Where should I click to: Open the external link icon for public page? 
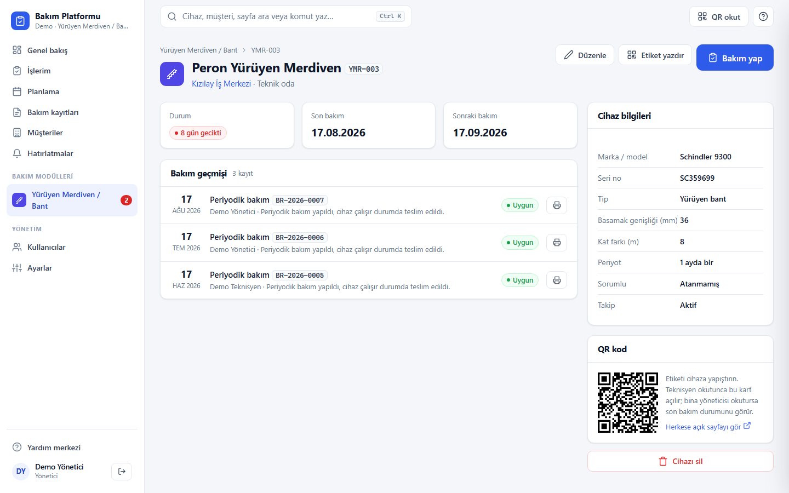pos(747,426)
